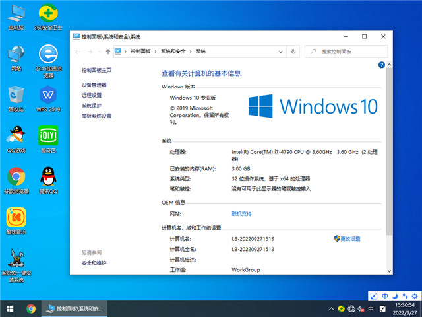Viewport: 422px width, 317px height.
Task: Toggle IME toolbar 中 Chinese mode
Action: pos(385,296)
